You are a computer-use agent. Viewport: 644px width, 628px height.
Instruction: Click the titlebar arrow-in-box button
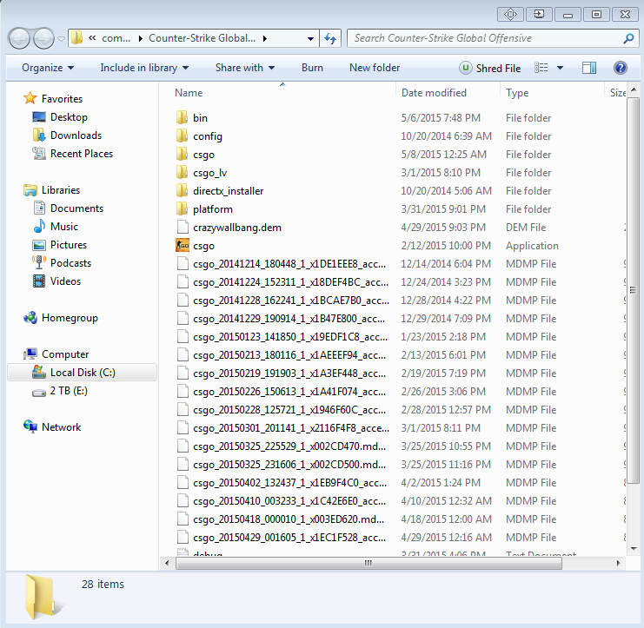[539, 15]
